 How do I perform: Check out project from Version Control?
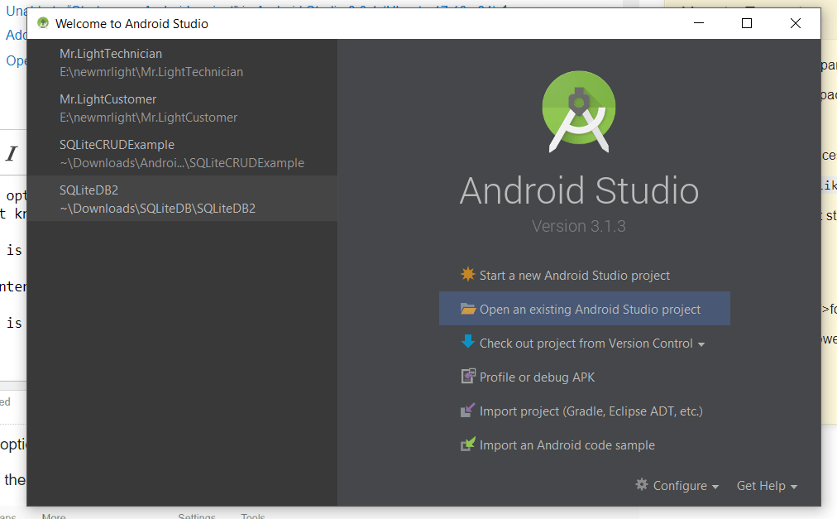(586, 344)
